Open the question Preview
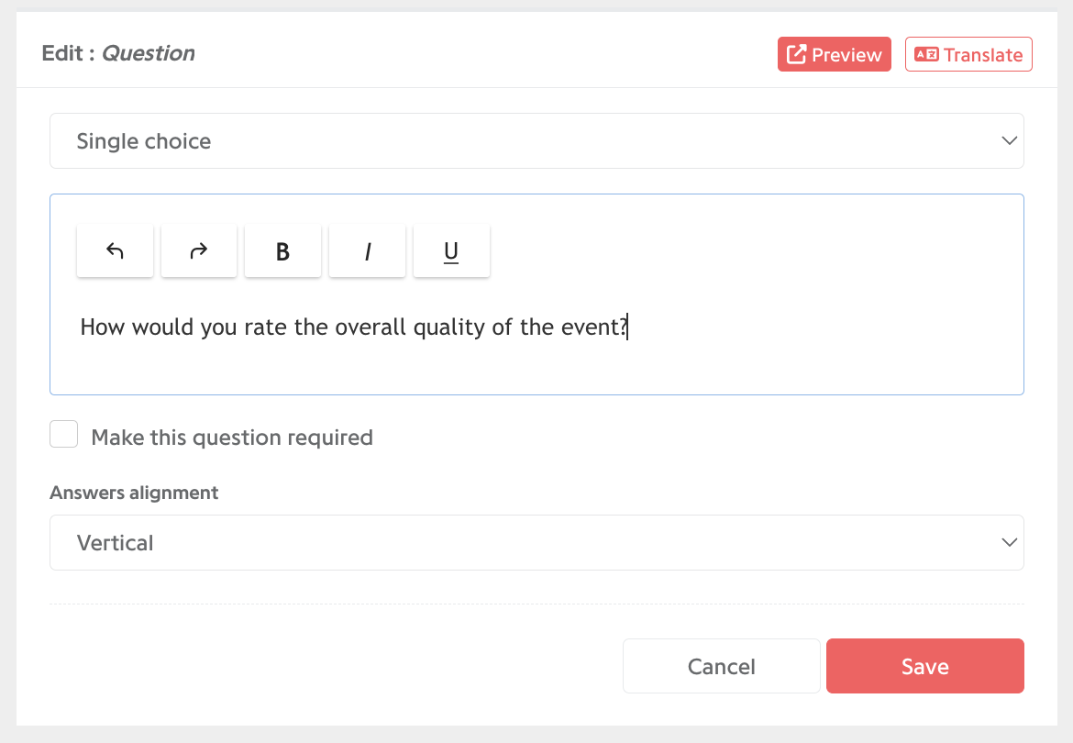The width and height of the screenshot is (1073, 743). coord(835,54)
